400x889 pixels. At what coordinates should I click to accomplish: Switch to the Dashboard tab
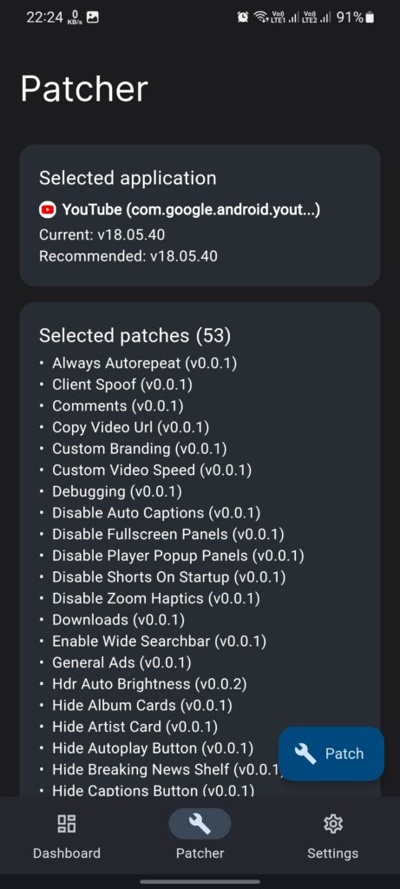click(67, 836)
